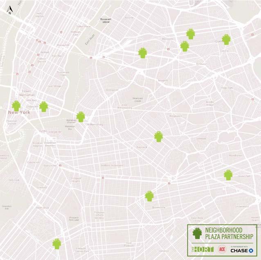Image resolution: width=261 pixels, height=260 pixels.
Task: Select the plant marker next to Chinatown
Action: point(44,106)
